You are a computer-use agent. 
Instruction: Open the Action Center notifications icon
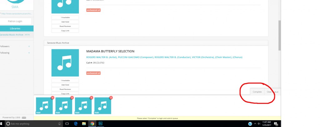coord(276,124)
